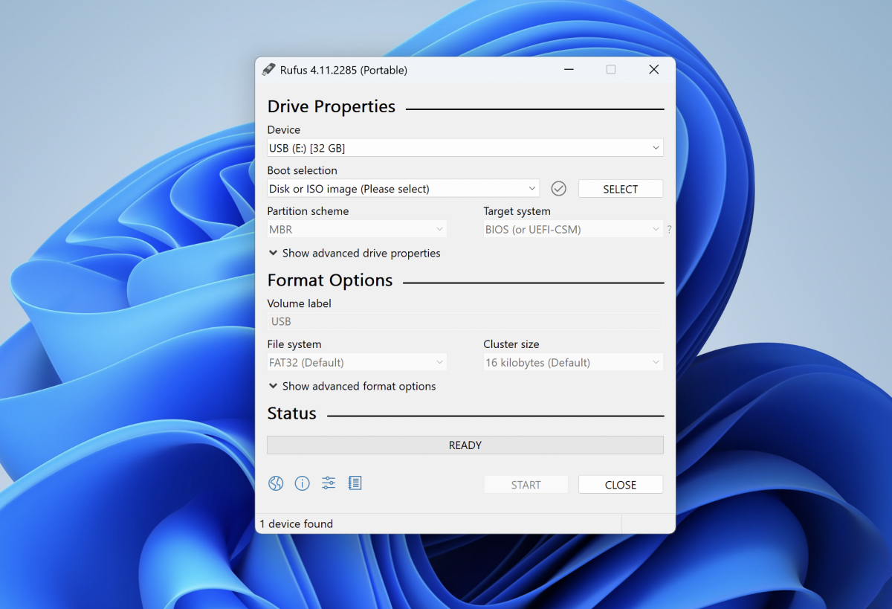Open the Boot selection dropdown
Viewport: 892px width, 609px height.
[x=403, y=189]
